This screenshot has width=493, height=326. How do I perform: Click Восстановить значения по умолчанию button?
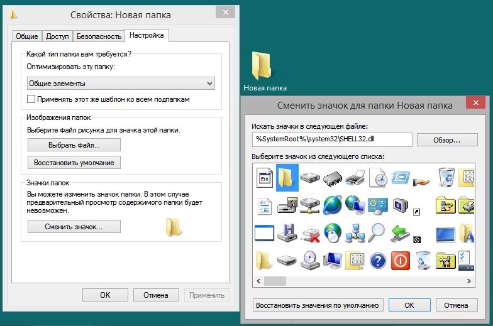click(318, 305)
